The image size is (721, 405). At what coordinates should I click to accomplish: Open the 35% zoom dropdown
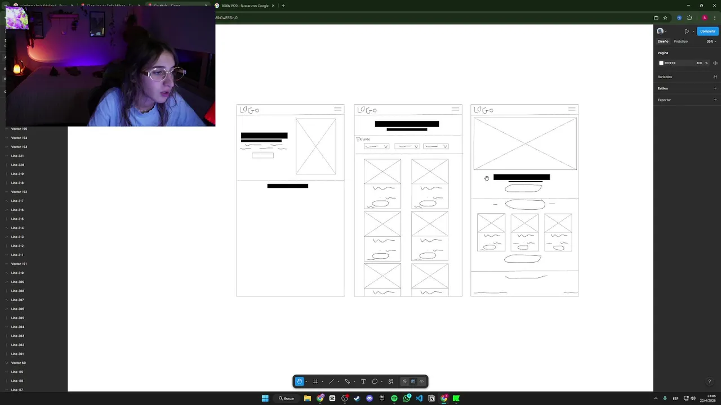point(711,41)
